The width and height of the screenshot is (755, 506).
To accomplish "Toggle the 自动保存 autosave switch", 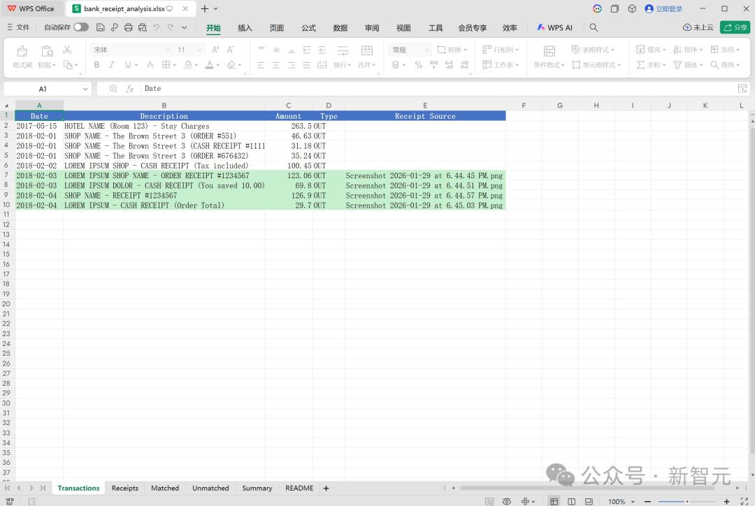I will click(x=81, y=27).
